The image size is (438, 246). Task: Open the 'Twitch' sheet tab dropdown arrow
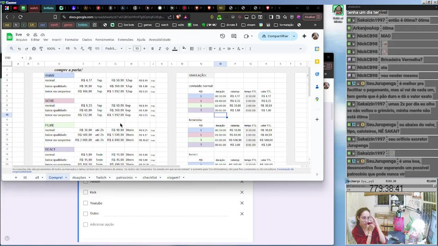[x=109, y=177]
